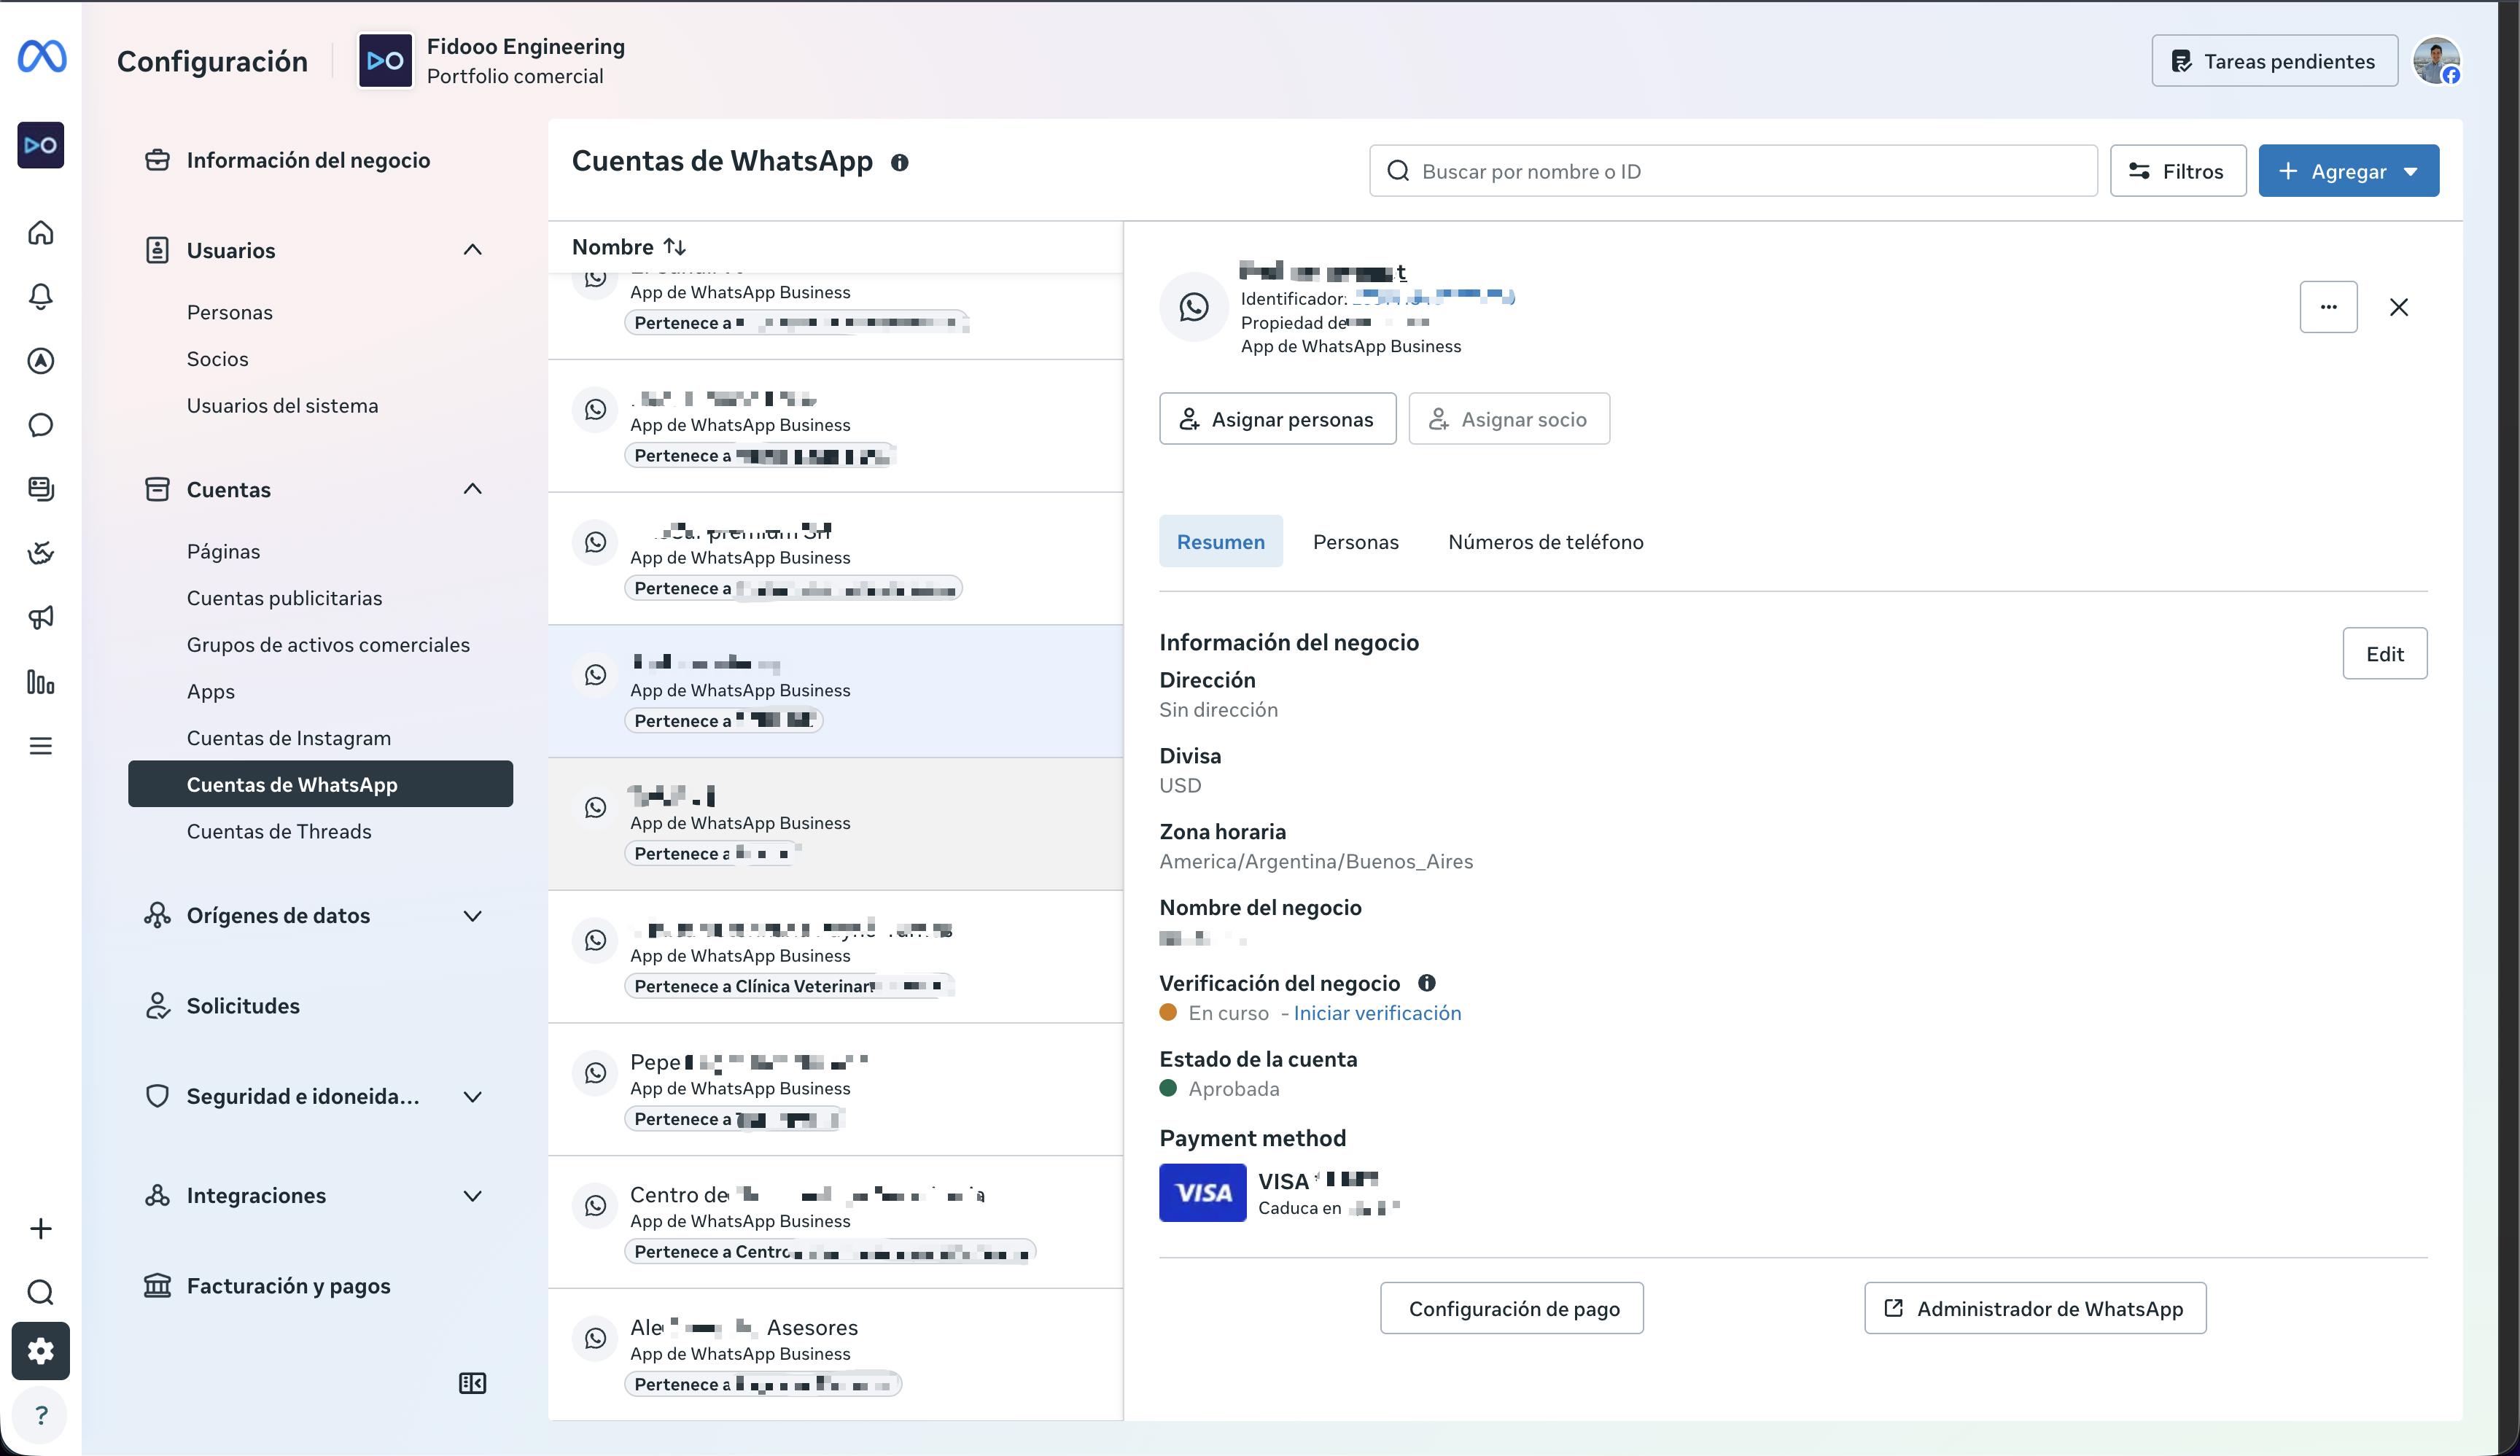Screen dimensions: 2520x1456
Task: Click the info icon beside Cuentas de WhatsApp
Action: [x=899, y=162]
